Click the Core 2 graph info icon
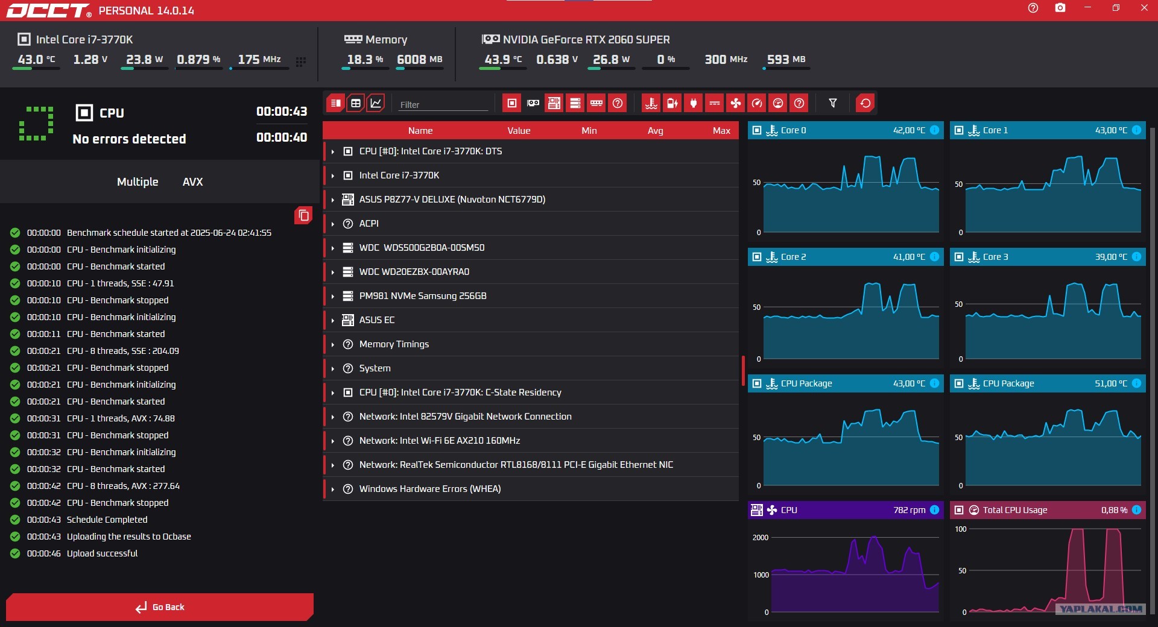 point(934,257)
